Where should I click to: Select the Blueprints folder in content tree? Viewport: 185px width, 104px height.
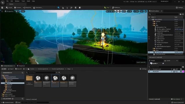10,80
